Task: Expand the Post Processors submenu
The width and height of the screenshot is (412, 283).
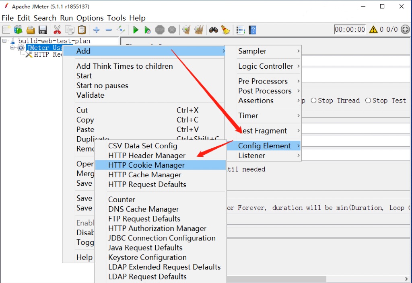Action: (x=269, y=91)
